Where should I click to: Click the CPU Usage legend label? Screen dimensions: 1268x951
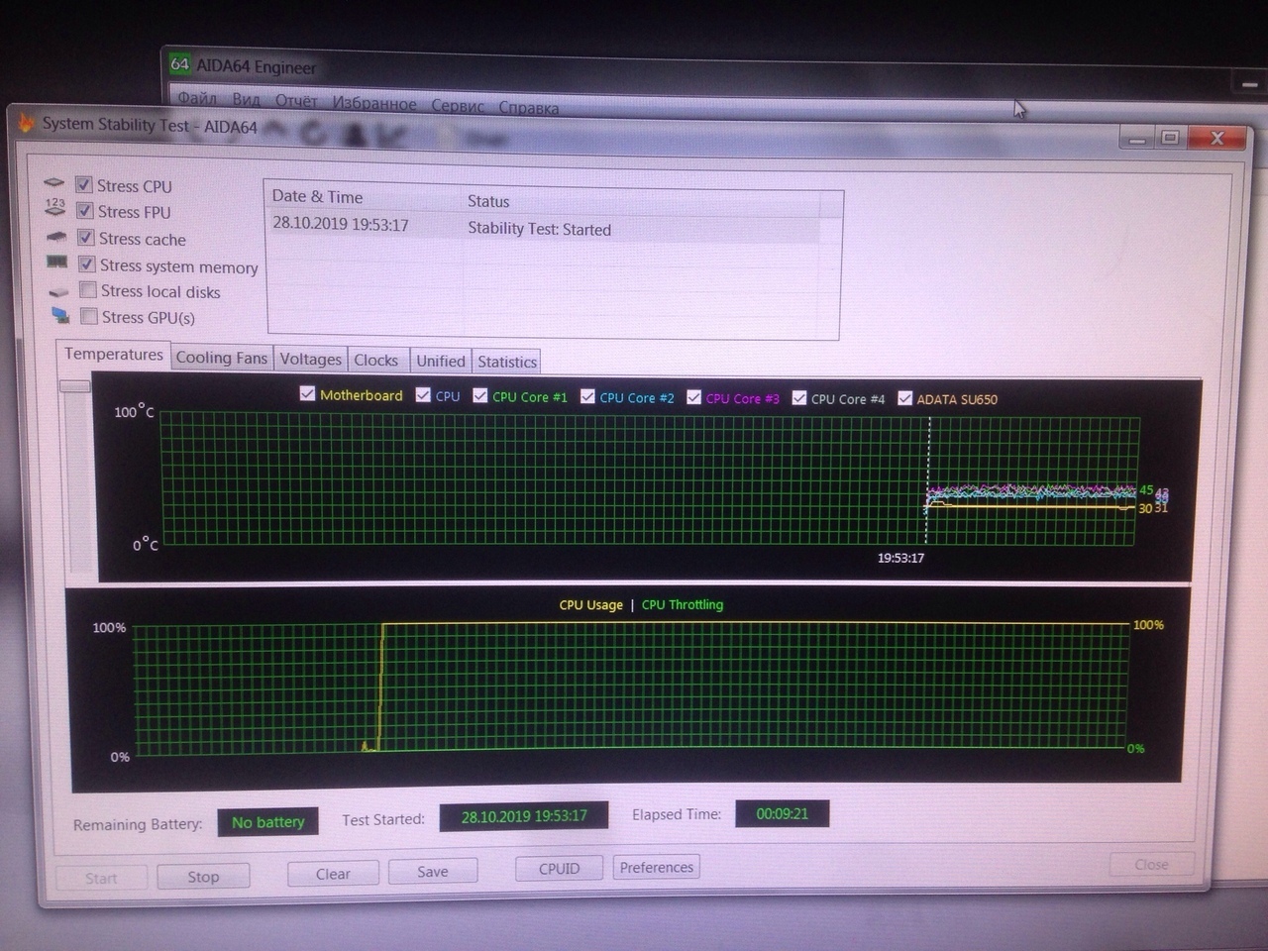(x=590, y=604)
